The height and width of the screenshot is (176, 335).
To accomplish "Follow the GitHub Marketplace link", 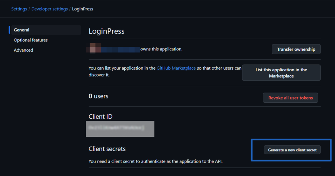I will [x=176, y=68].
